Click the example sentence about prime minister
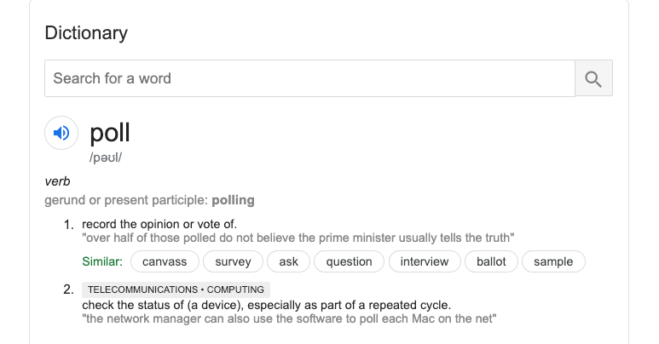This screenshot has width=659, height=344. click(x=298, y=238)
